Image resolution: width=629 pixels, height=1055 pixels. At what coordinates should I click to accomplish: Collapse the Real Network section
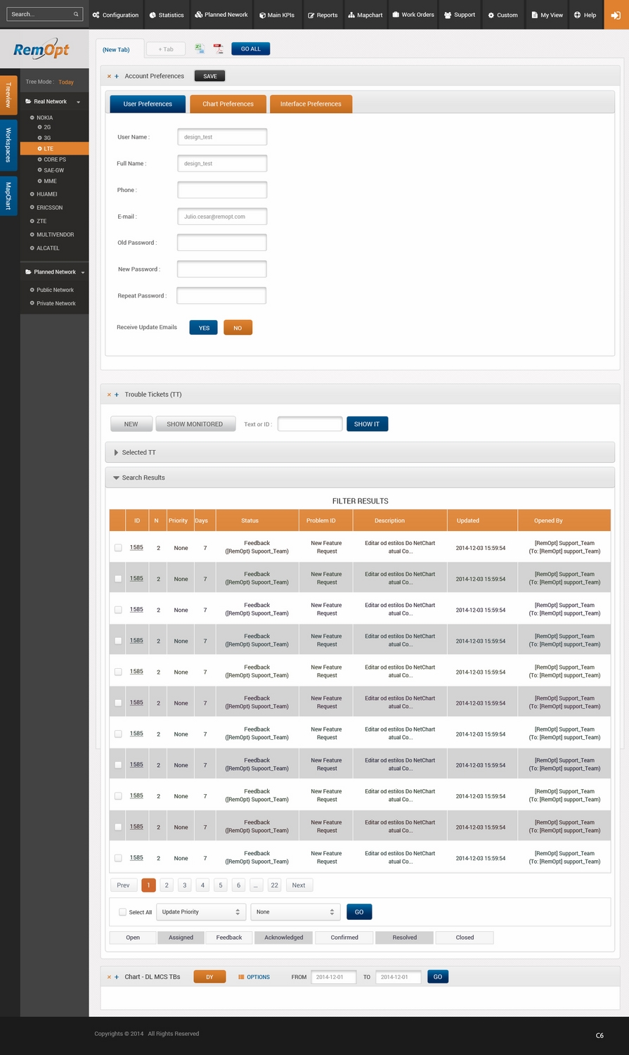tap(78, 102)
